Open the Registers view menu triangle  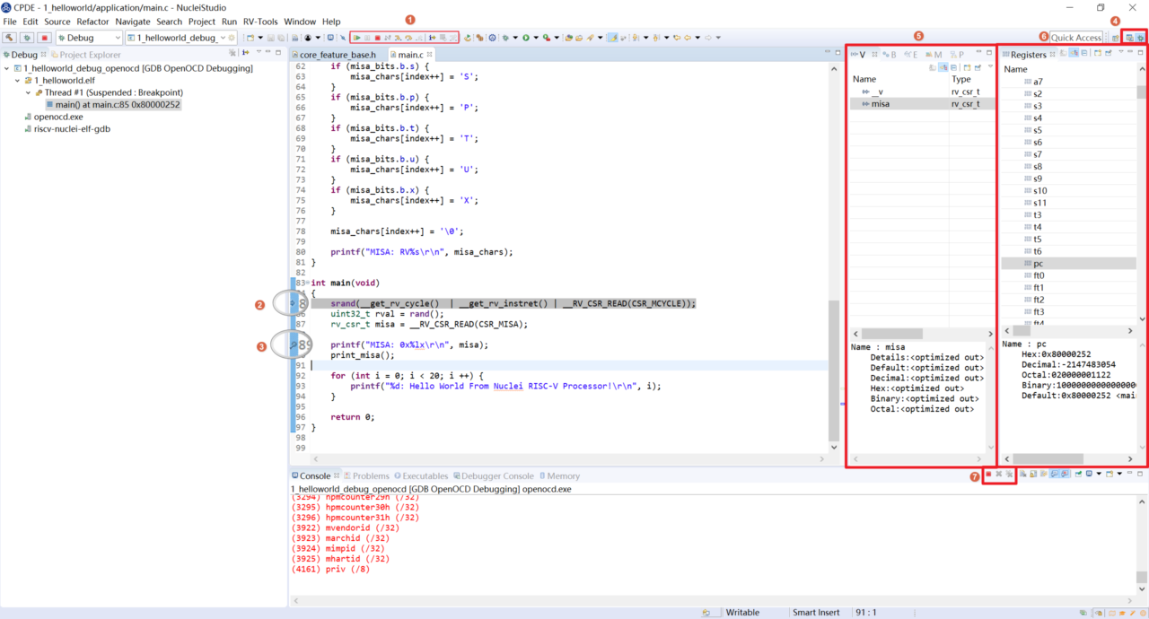tap(1120, 52)
